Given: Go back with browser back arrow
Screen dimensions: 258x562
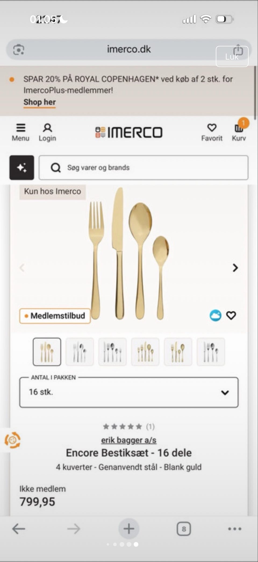Looking at the screenshot, I should (19, 529).
